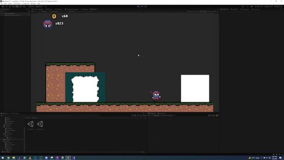Image resolution: width=284 pixels, height=160 pixels.
Task: Toggle Mute Audio in Game view
Action: 203,12
